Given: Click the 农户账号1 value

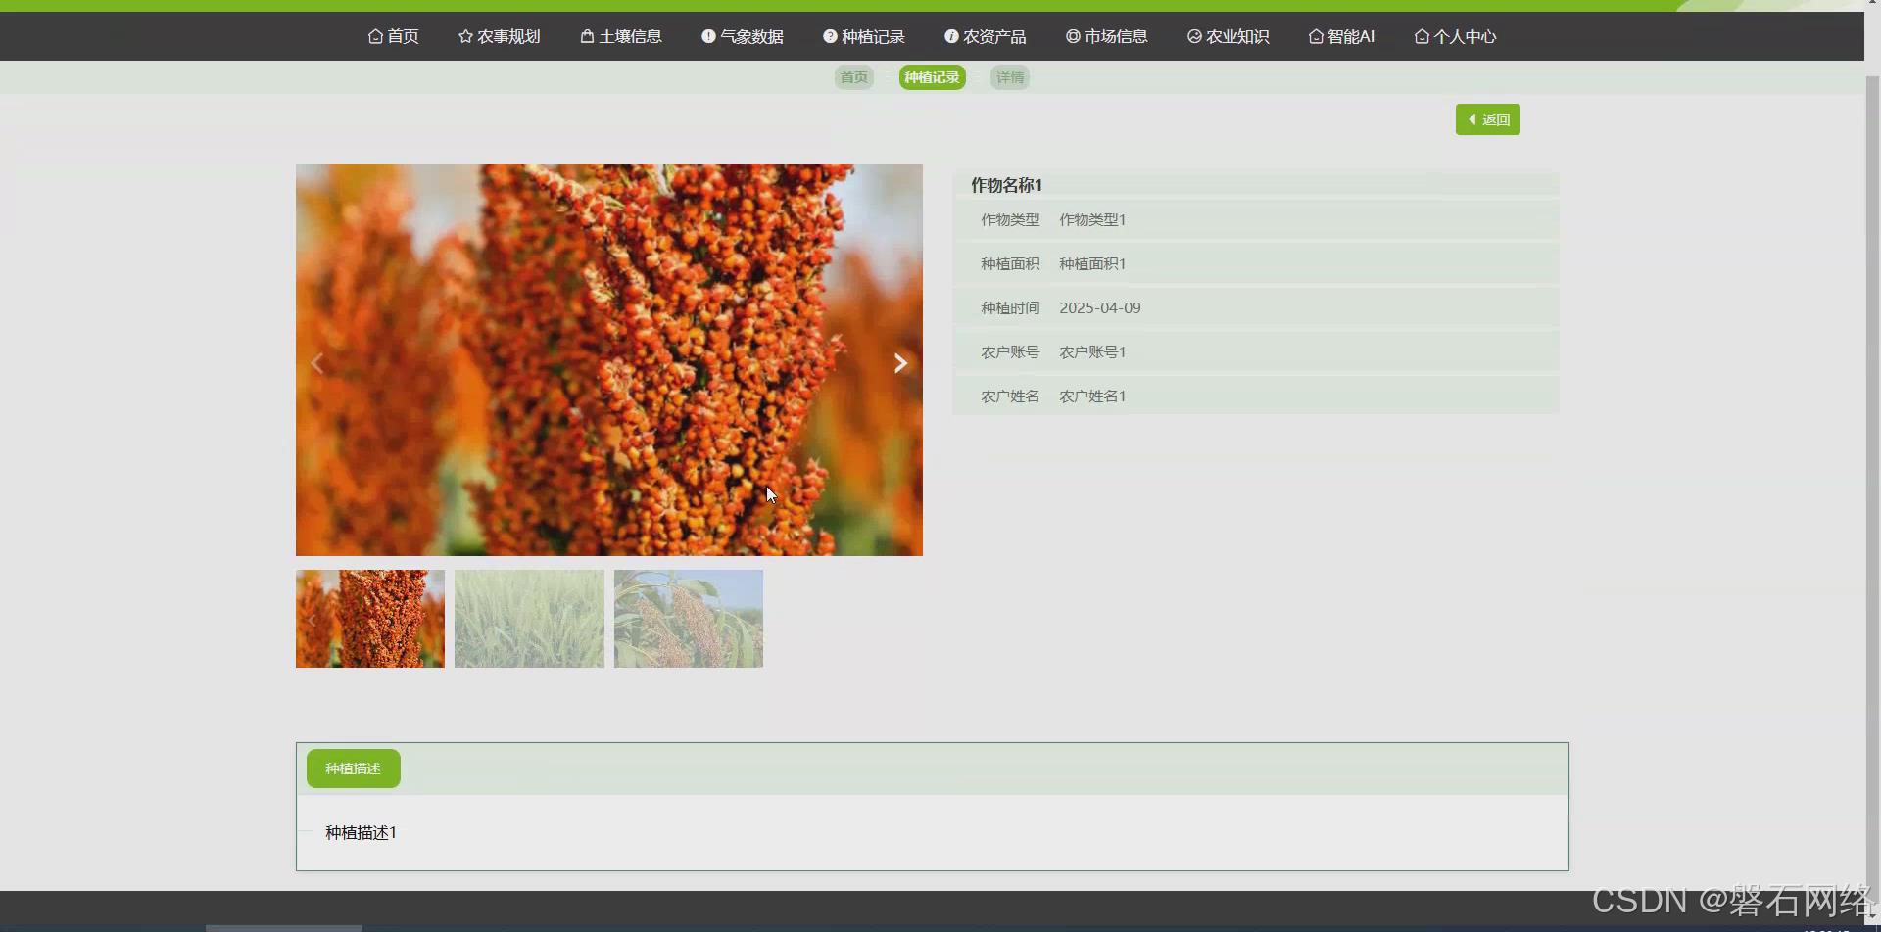Looking at the screenshot, I should 1092,352.
